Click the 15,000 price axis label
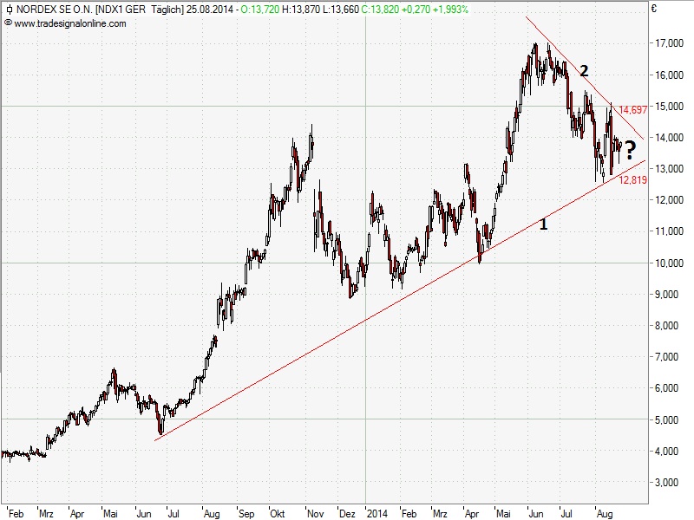 pyautogui.click(x=669, y=107)
